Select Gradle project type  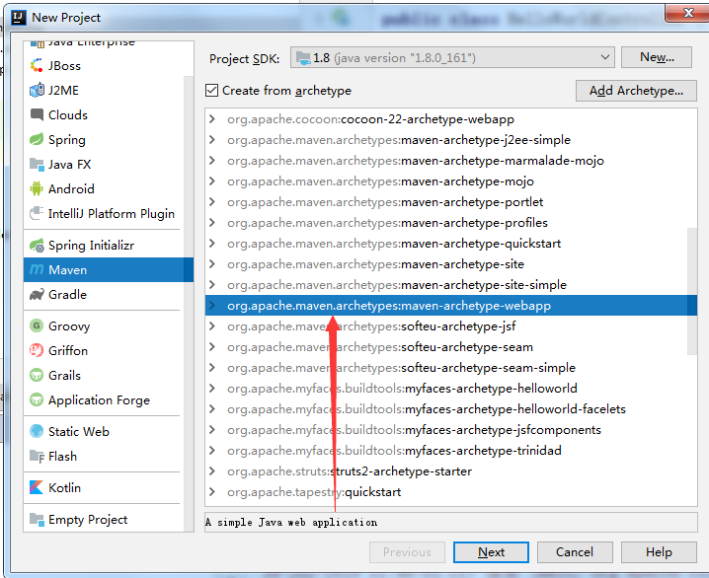104,294
